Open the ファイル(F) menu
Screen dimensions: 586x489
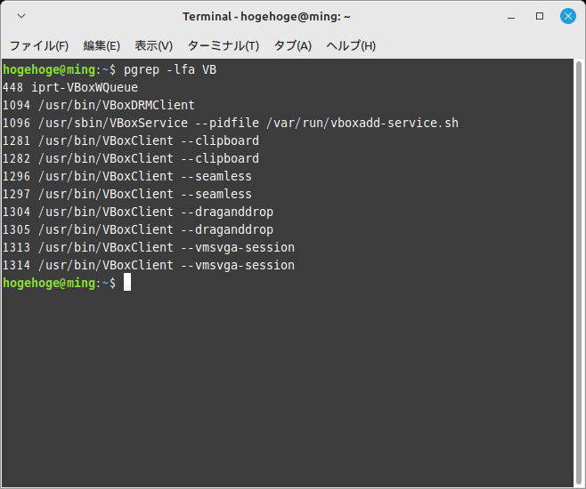tap(39, 46)
